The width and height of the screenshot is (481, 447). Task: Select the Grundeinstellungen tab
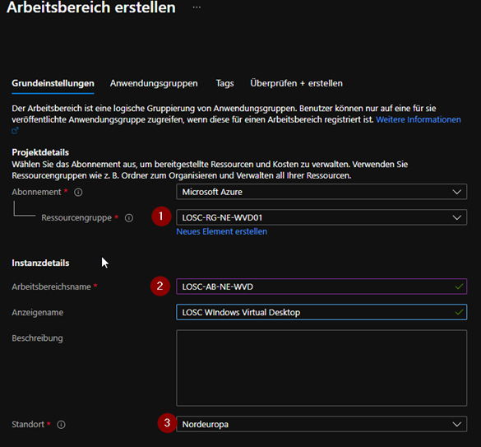[53, 84]
